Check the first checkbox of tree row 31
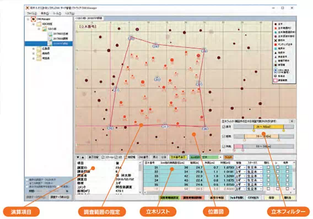The height and width of the screenshot is (219, 313). 268,167
